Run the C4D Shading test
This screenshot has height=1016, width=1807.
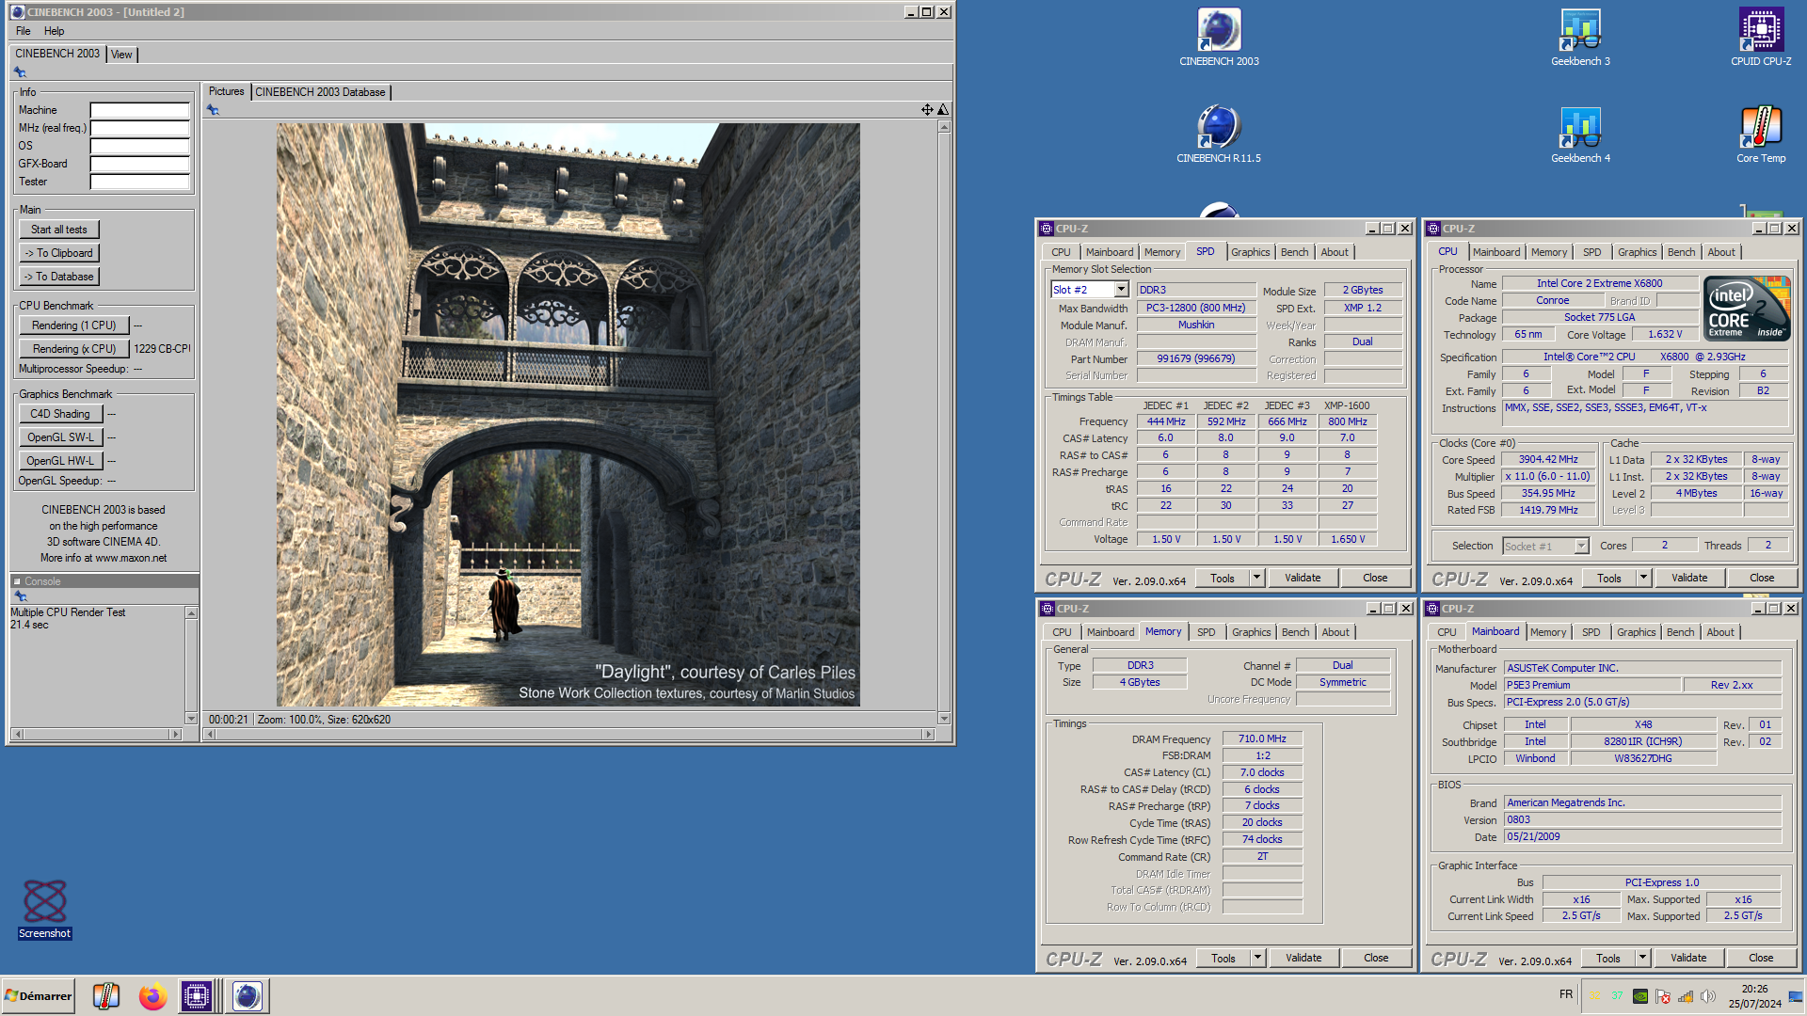pos(60,414)
